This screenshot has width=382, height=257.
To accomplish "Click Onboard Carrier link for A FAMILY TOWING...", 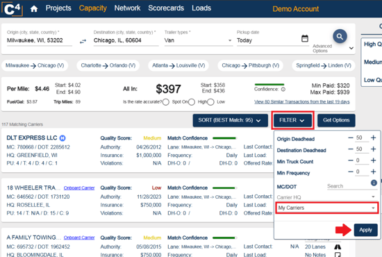I will 79,238.
